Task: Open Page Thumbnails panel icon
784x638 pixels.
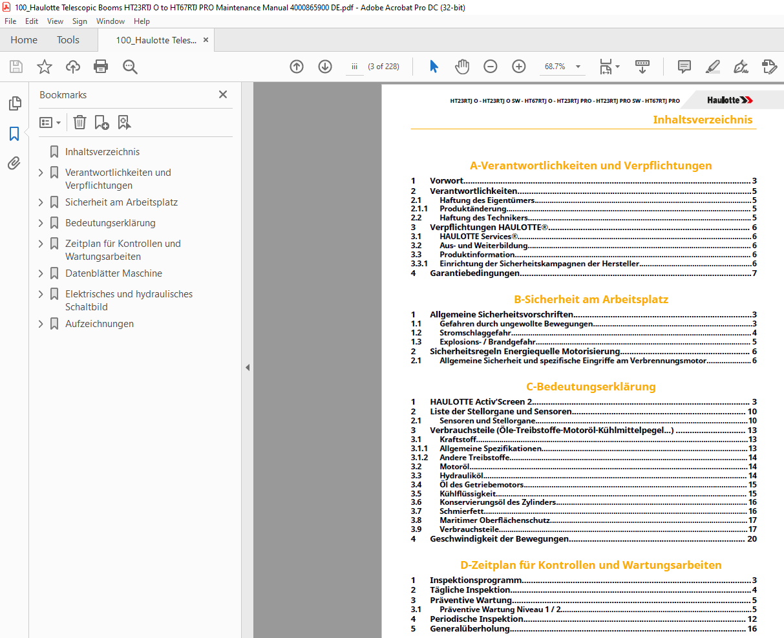Action: 14,103
